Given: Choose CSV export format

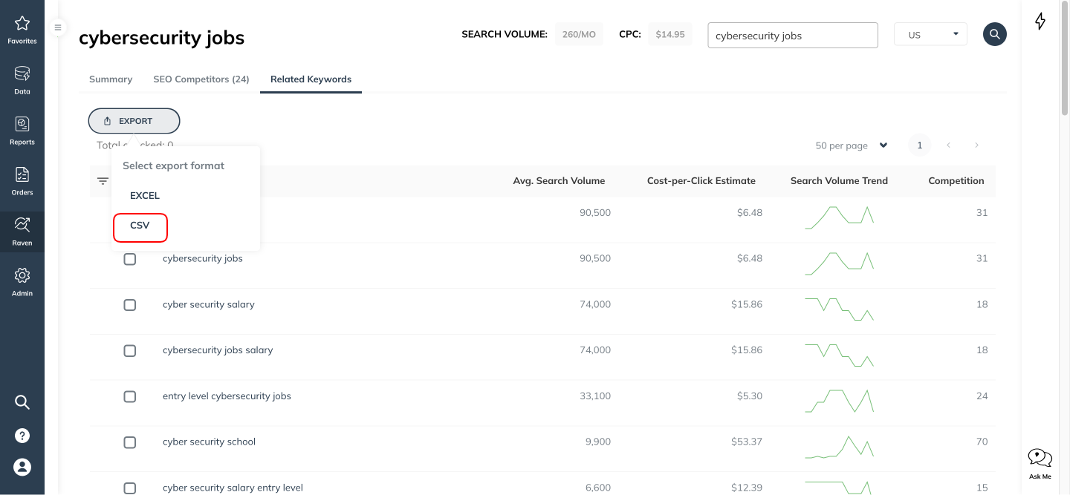Looking at the screenshot, I should pyautogui.click(x=140, y=226).
